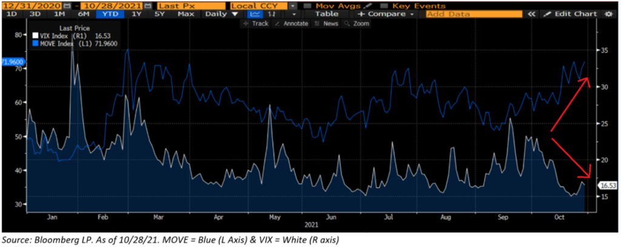621x247 pixels.
Task: Toggle the Mov Avgs checkbox
Action: click(308, 4)
